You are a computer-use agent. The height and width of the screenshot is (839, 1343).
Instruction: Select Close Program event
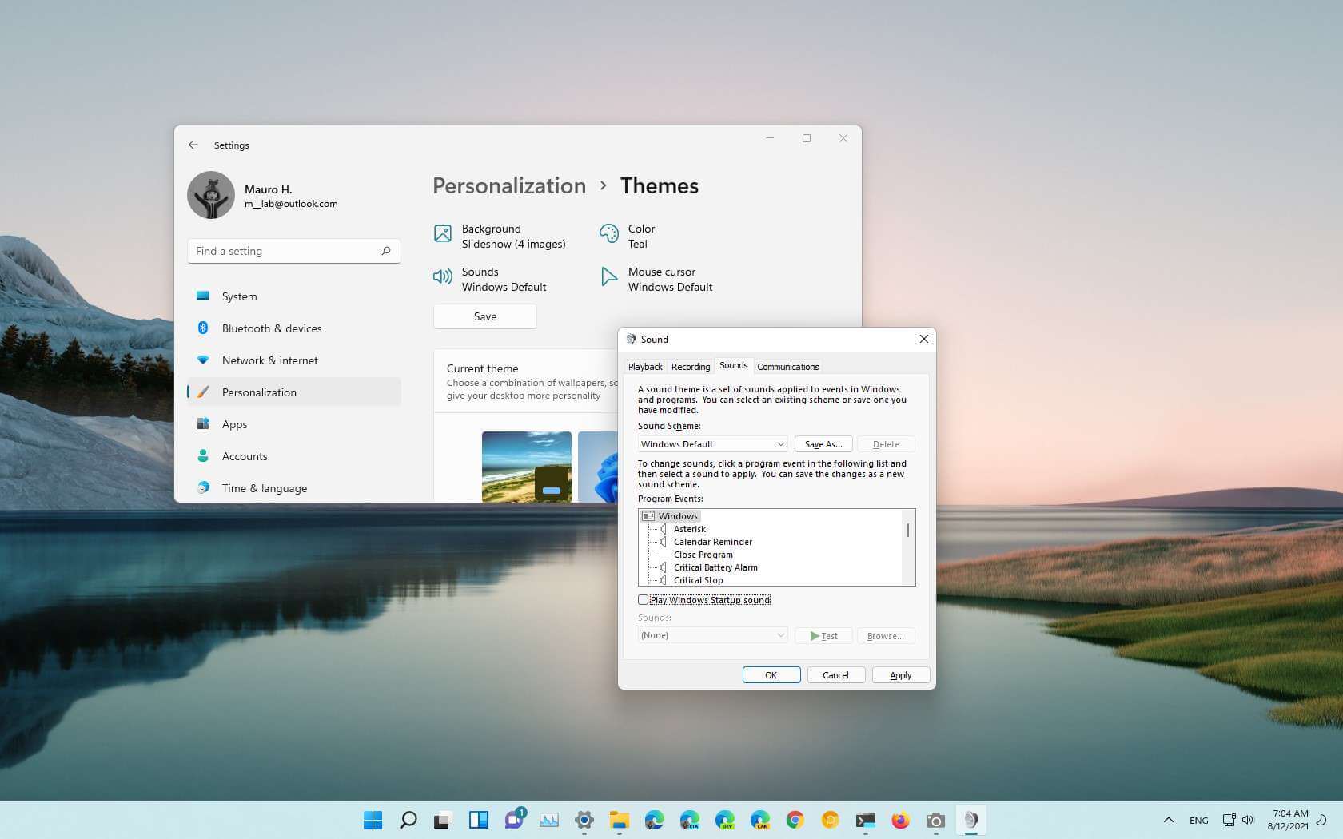coord(703,555)
